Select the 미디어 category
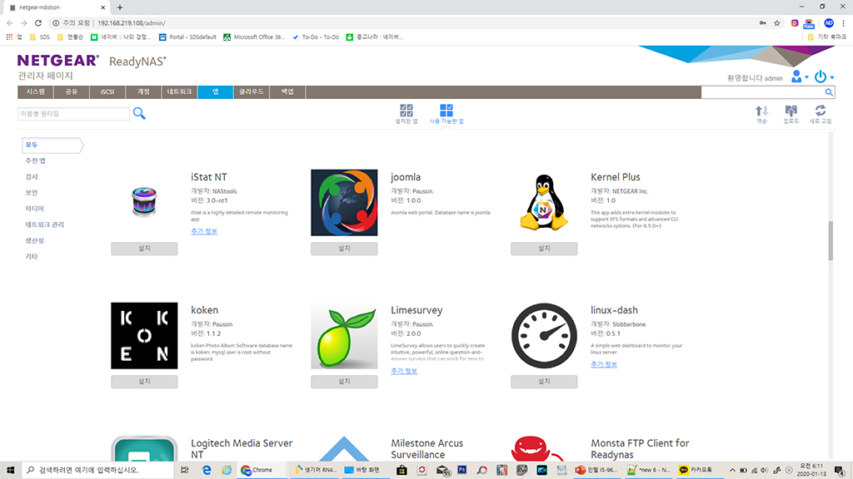This screenshot has width=853, height=479. (x=34, y=209)
